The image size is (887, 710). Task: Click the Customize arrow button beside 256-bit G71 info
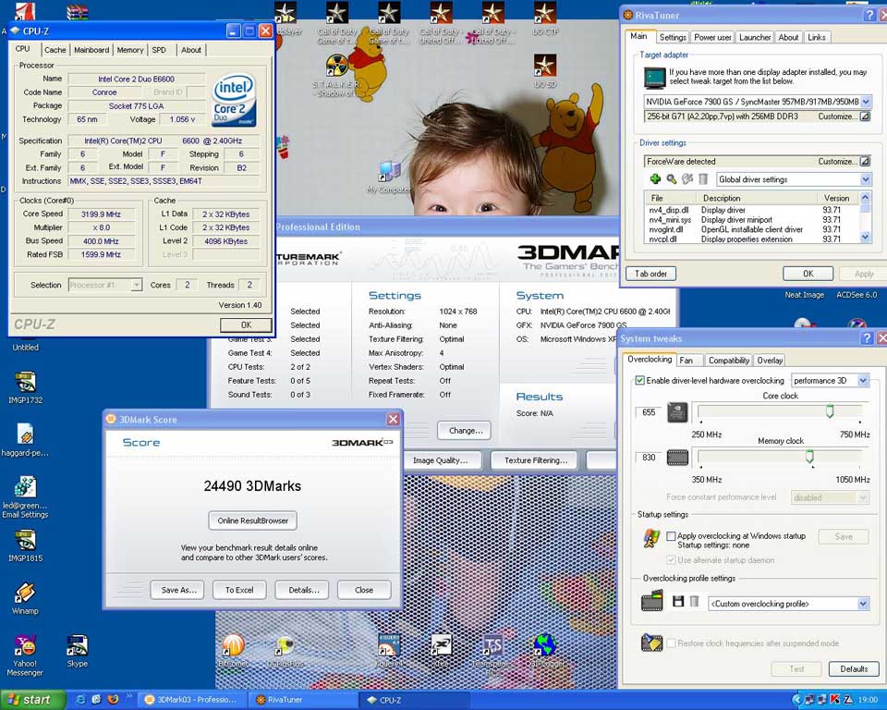[x=865, y=116]
